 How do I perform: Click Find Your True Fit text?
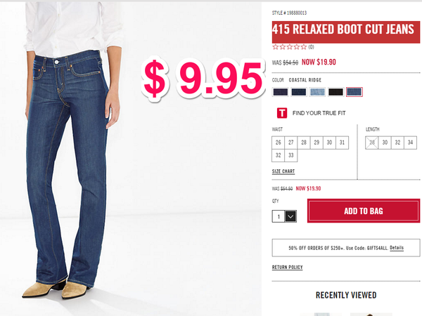point(319,113)
